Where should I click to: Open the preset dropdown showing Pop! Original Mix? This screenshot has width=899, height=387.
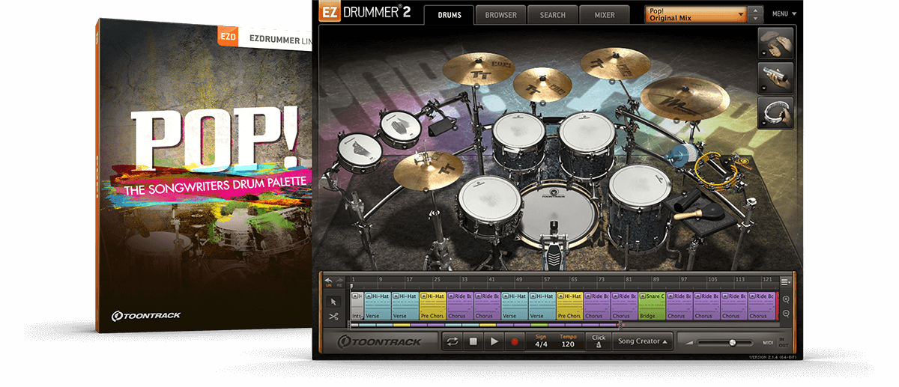point(696,14)
